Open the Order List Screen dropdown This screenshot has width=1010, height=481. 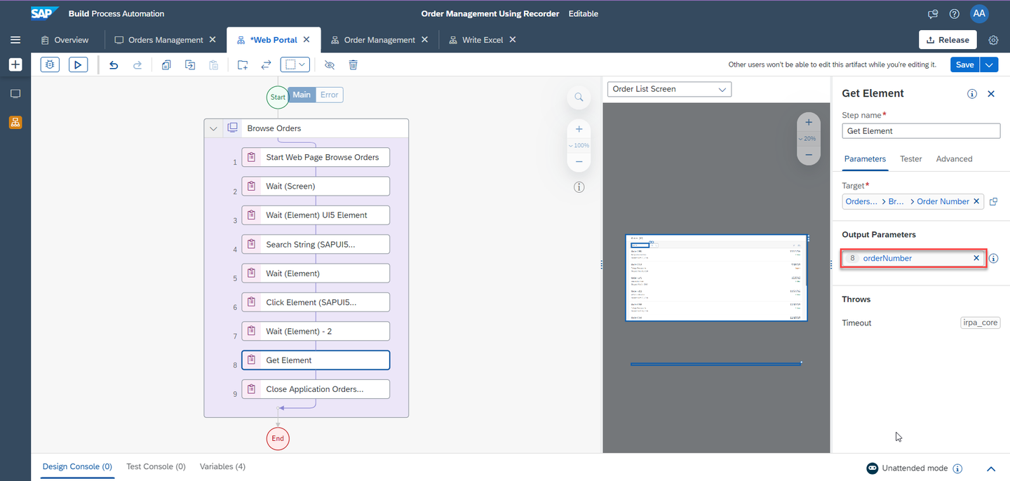pyautogui.click(x=669, y=89)
